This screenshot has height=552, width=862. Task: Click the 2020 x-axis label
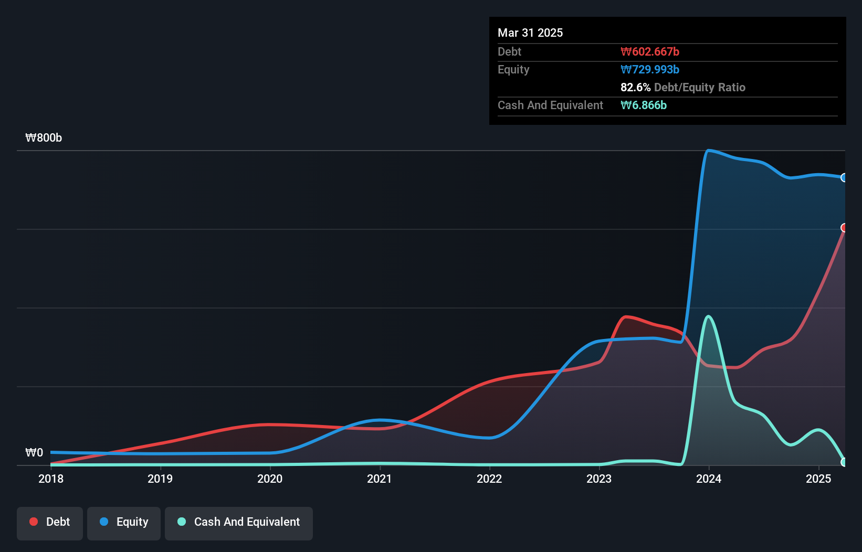(270, 479)
